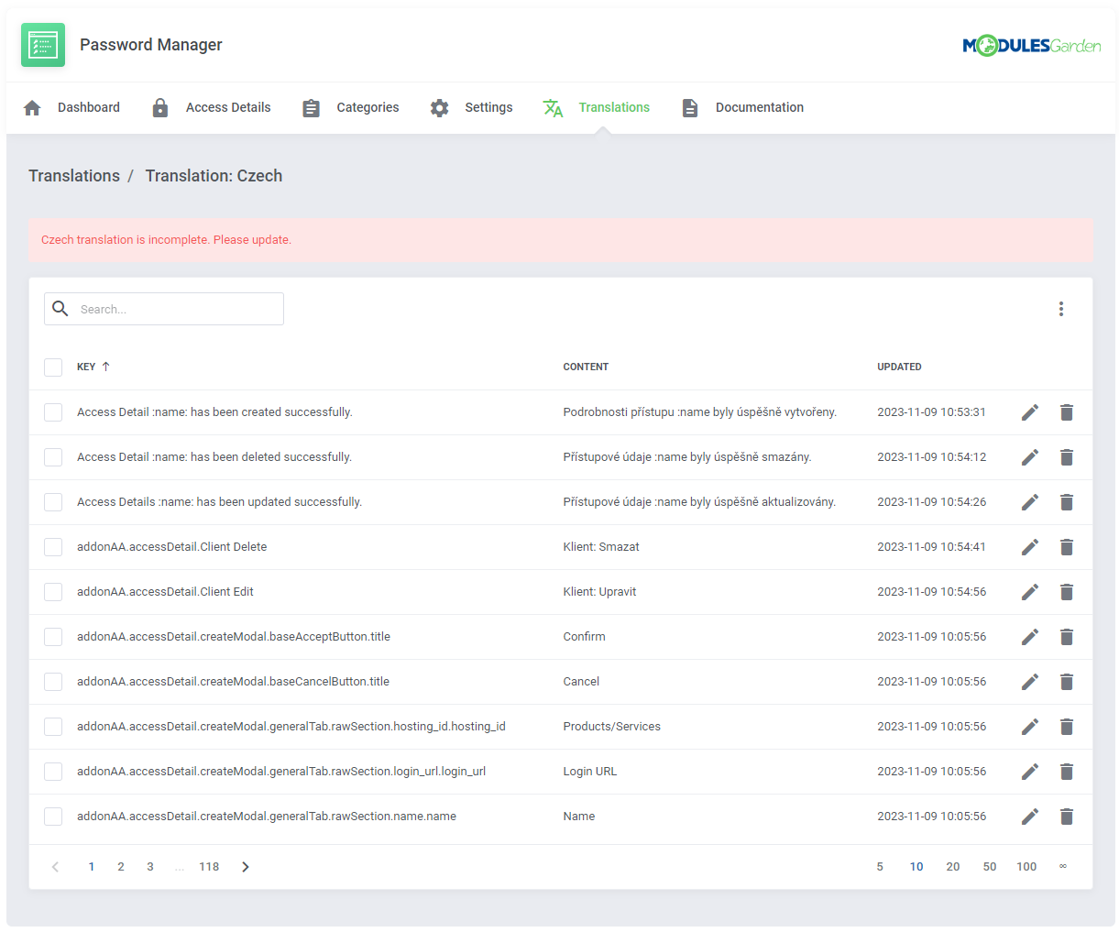Screen dimensions: 1119x932
Task: Edit the baseAcceptButton.title translation
Action: tap(1030, 637)
